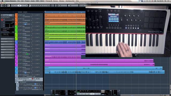171x96 pixels.
Task: Select the Range Selection tool in toolbar
Action: click(32, 6)
